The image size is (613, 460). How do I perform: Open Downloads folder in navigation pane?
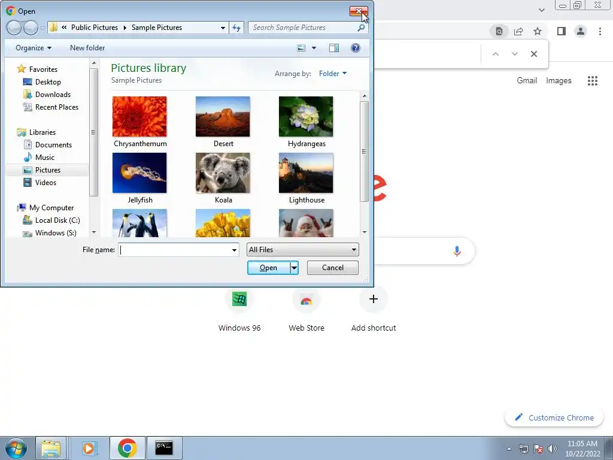click(x=53, y=94)
